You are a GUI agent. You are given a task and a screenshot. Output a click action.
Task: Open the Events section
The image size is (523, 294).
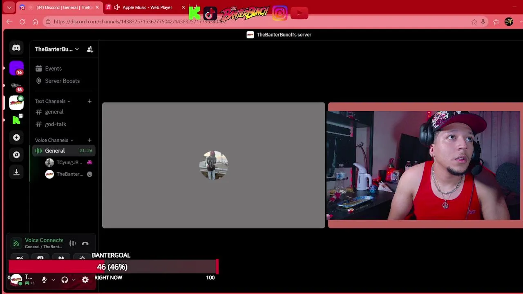(64, 69)
